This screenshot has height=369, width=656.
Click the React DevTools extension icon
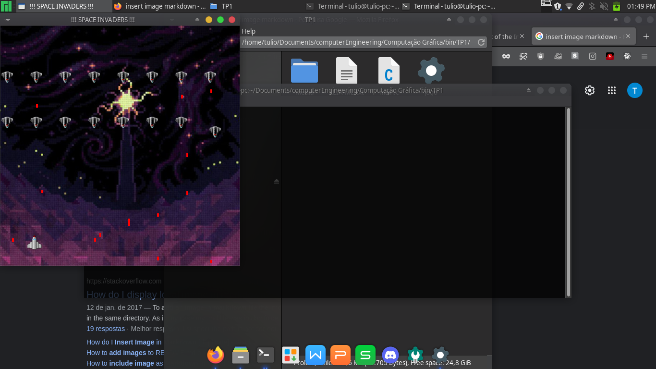point(627,56)
